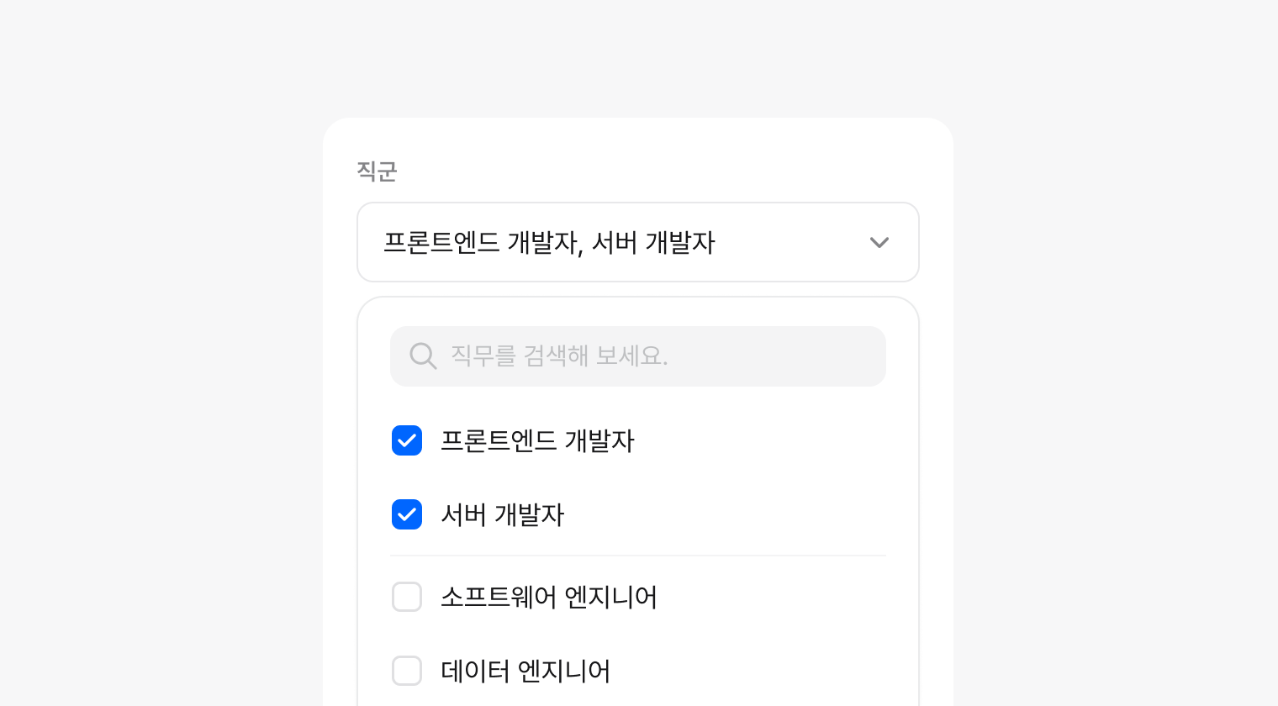
Task: Click the white checkmark beside 서버 개발자
Action: click(x=407, y=514)
